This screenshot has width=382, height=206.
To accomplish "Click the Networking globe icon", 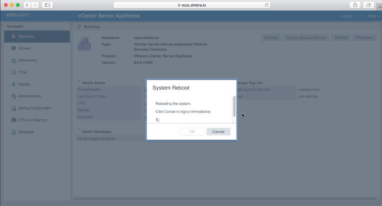I will 14,60.
